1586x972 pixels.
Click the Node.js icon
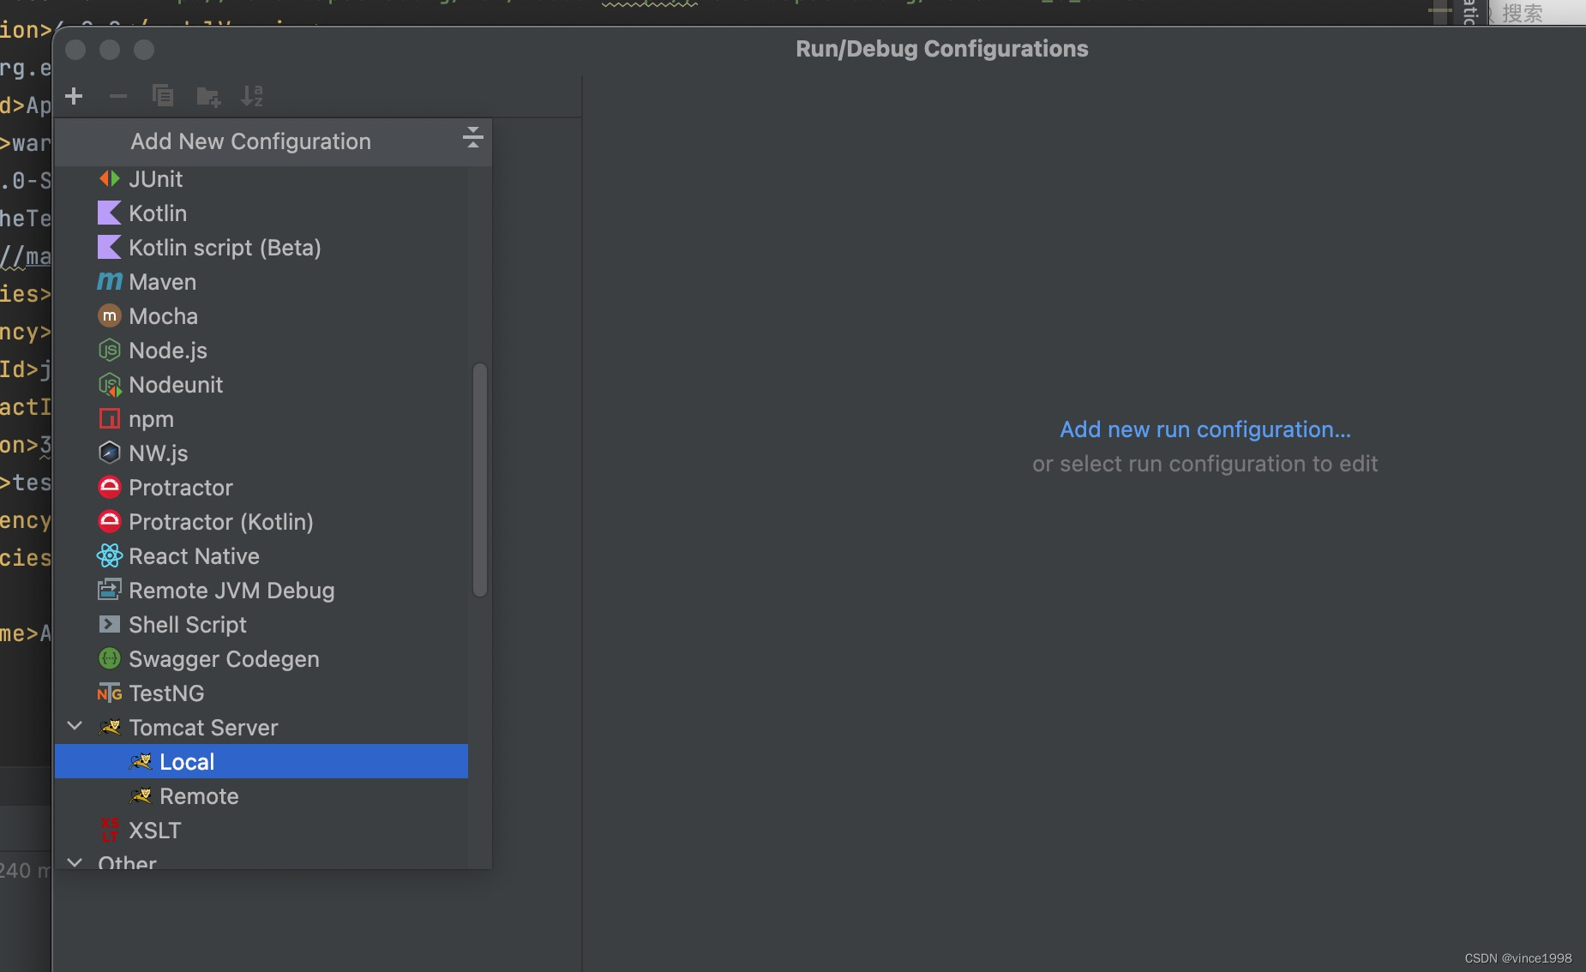(x=110, y=350)
